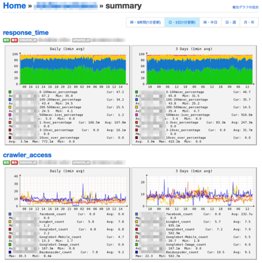
Task: Click yellow bingbot_count swatch in Daily crawler legend
Action: pyautogui.click(x=10, y=222)
